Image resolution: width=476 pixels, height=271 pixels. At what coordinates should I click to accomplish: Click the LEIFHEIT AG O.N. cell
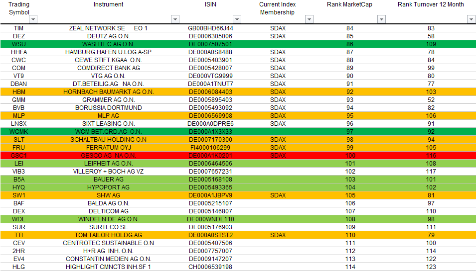coord(108,164)
